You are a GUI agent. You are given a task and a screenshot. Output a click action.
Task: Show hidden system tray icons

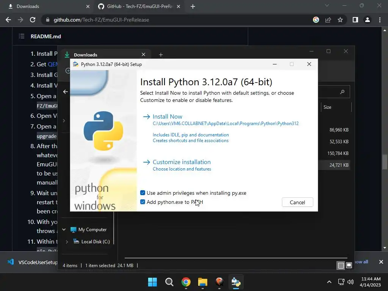tap(329, 282)
